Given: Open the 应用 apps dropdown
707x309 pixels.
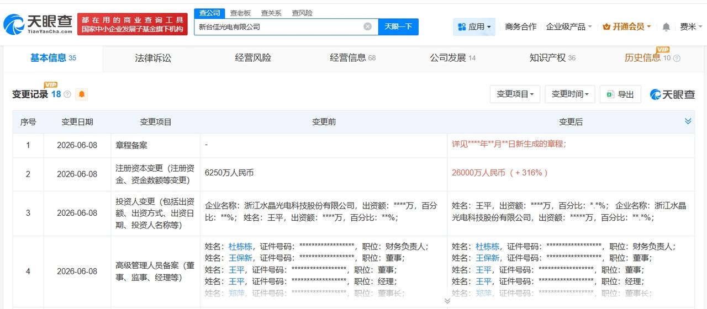Looking at the screenshot, I should point(474,26).
